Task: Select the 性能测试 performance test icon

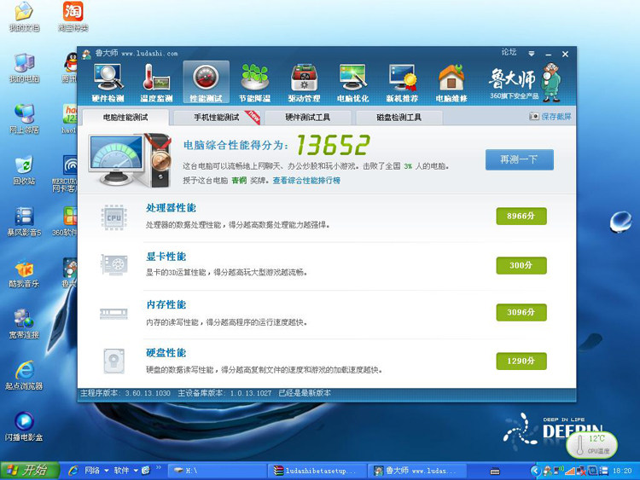Action: (x=206, y=83)
